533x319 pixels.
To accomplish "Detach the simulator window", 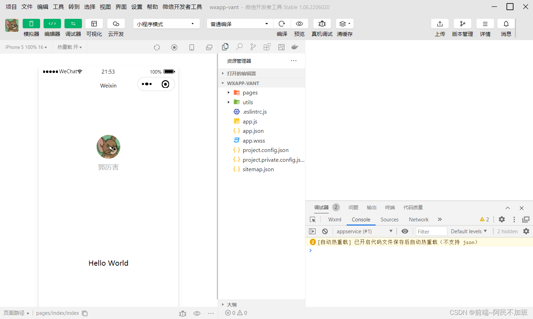I will click(209, 47).
